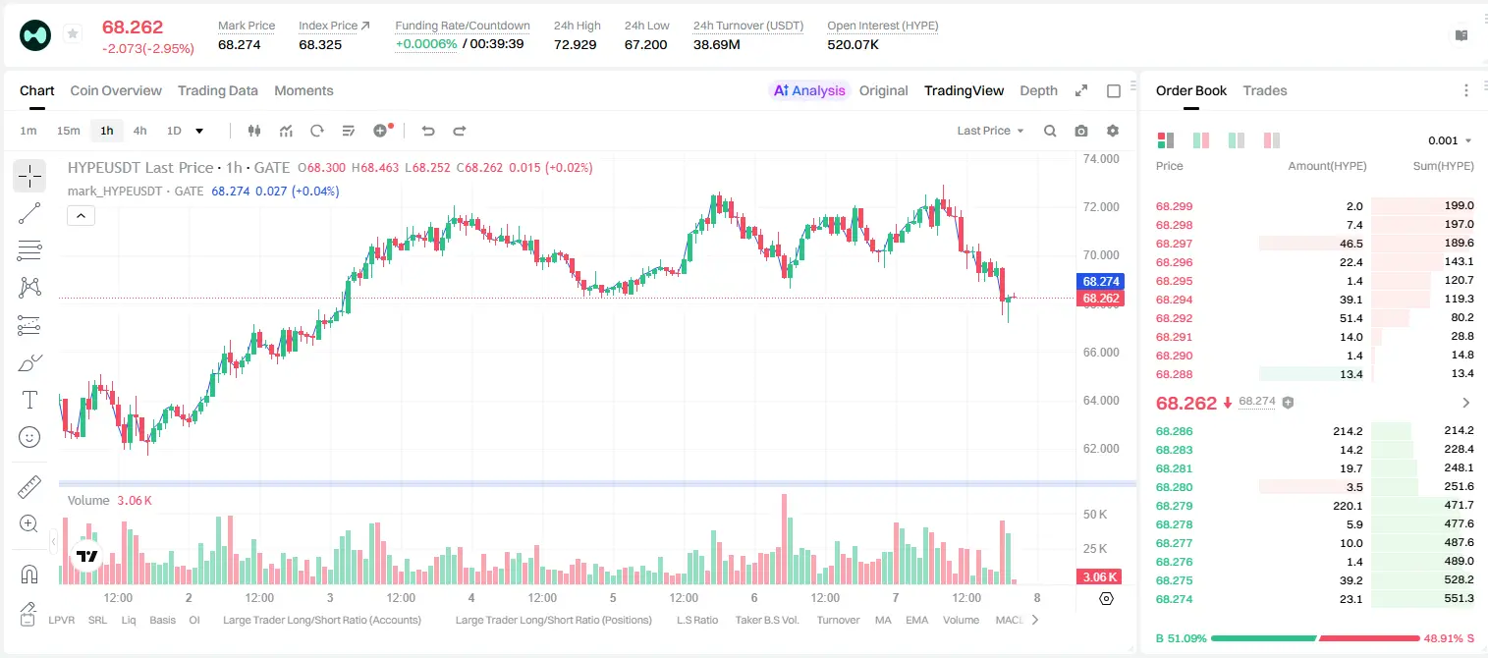
Task: Switch chart to Depth view
Action: [x=1038, y=90]
